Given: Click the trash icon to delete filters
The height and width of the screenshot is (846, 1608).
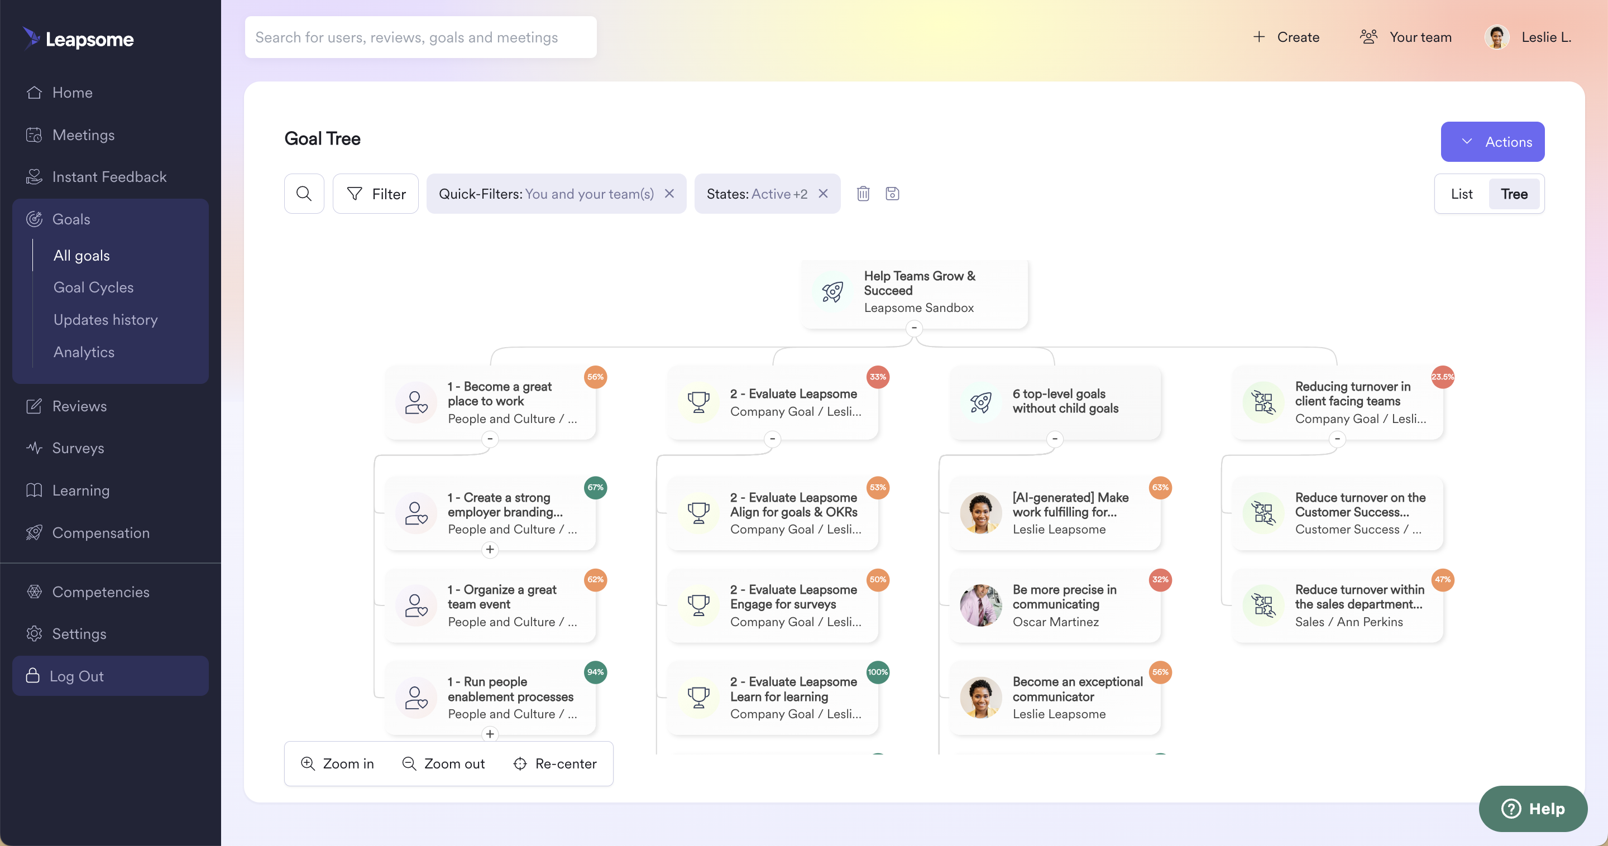Looking at the screenshot, I should pos(863,194).
